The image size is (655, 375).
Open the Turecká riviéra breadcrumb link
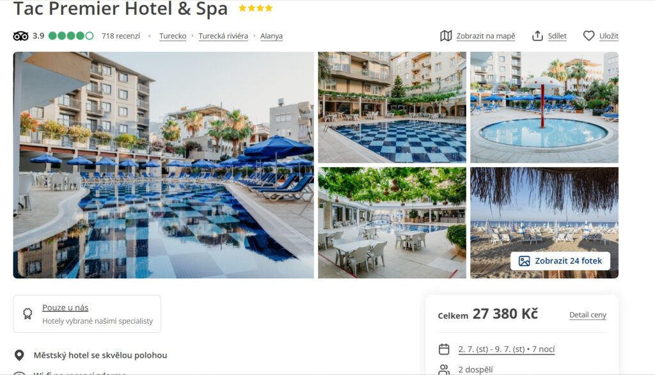(223, 36)
